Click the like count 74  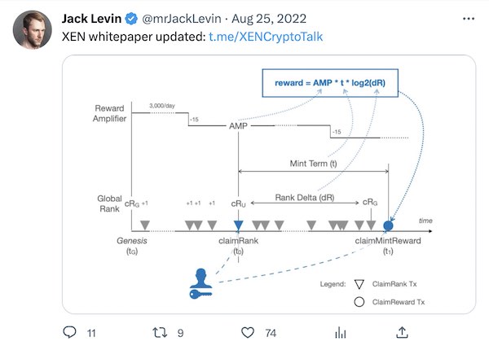(271, 332)
